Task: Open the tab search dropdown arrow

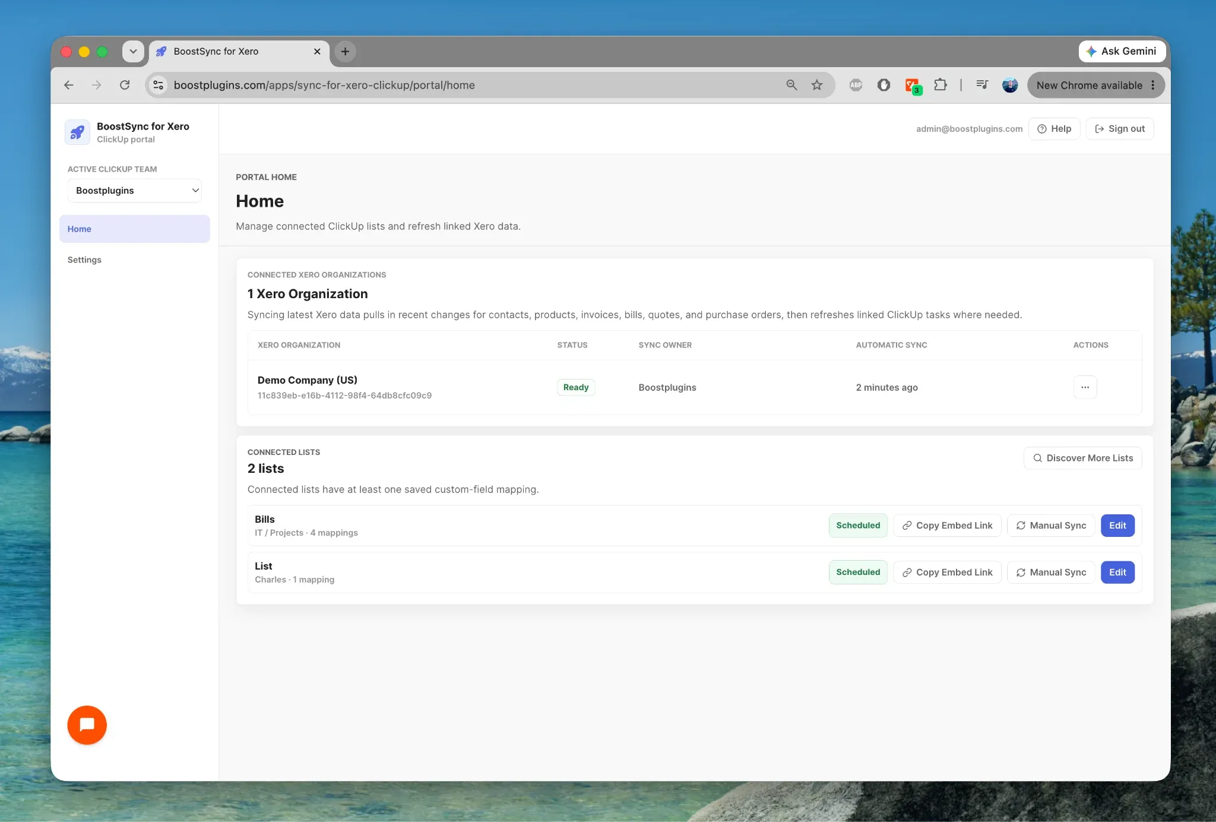Action: (133, 51)
